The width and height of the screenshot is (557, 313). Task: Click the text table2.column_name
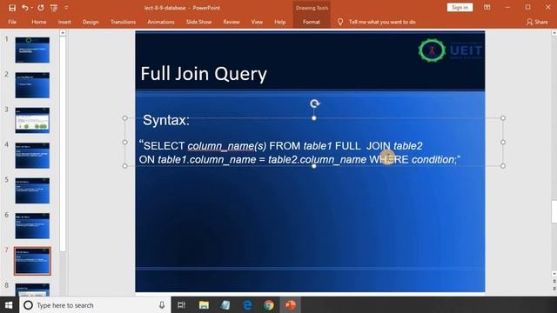point(317,160)
